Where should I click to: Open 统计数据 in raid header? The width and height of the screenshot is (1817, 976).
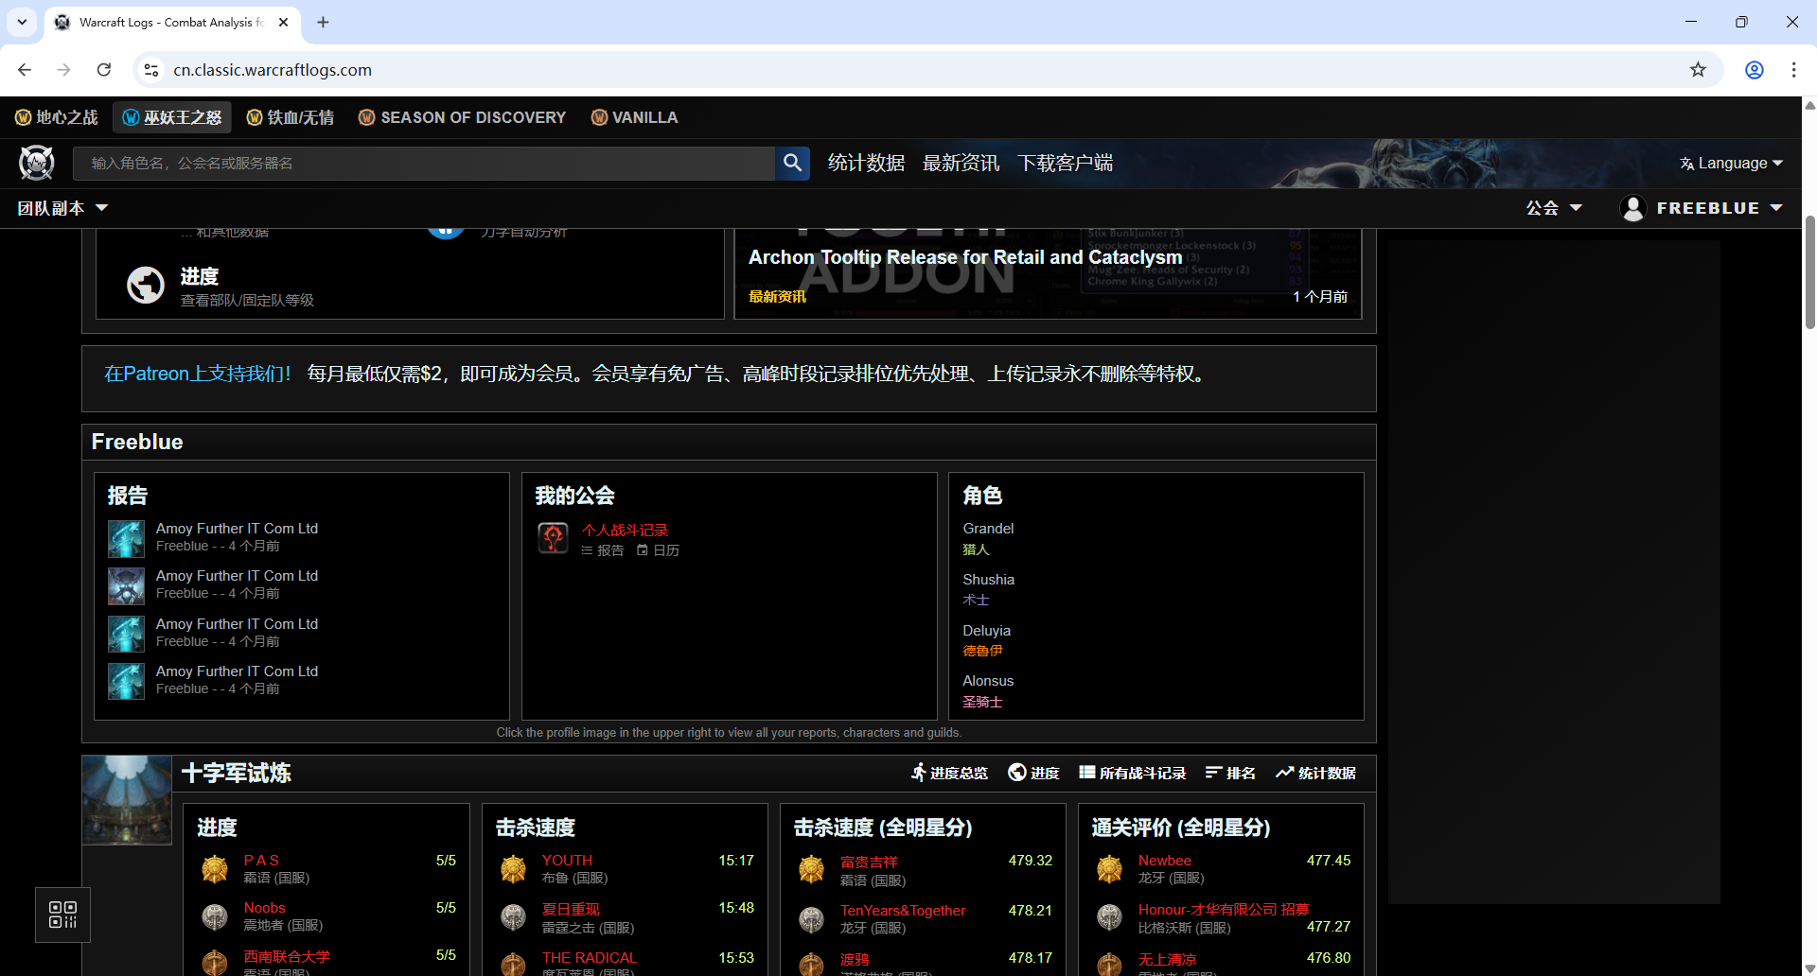[1315, 773]
